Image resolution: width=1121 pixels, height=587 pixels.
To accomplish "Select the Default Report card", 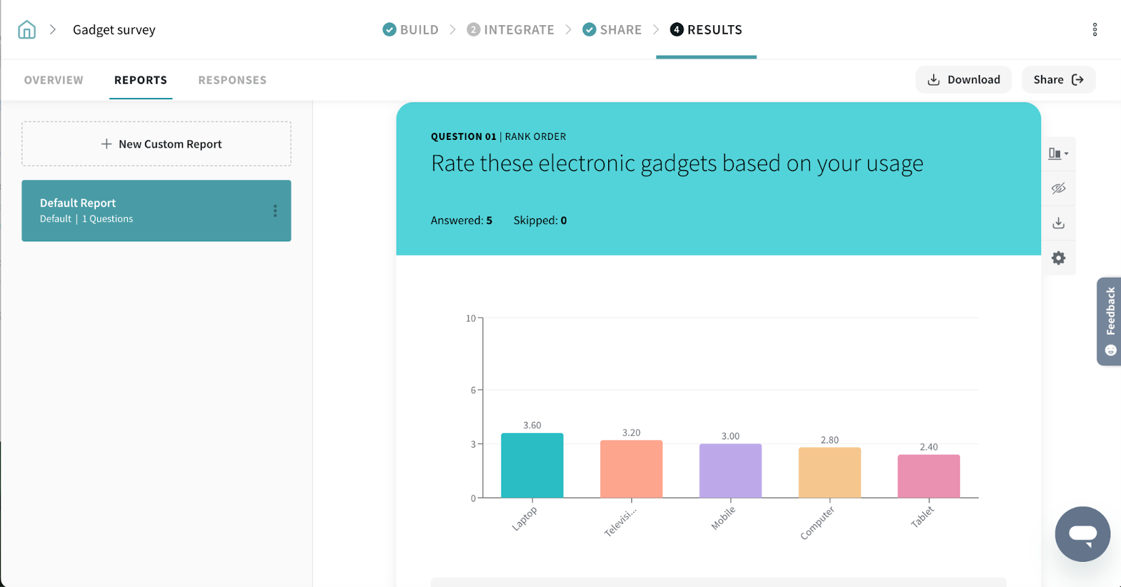I will pyautogui.click(x=140, y=211).
